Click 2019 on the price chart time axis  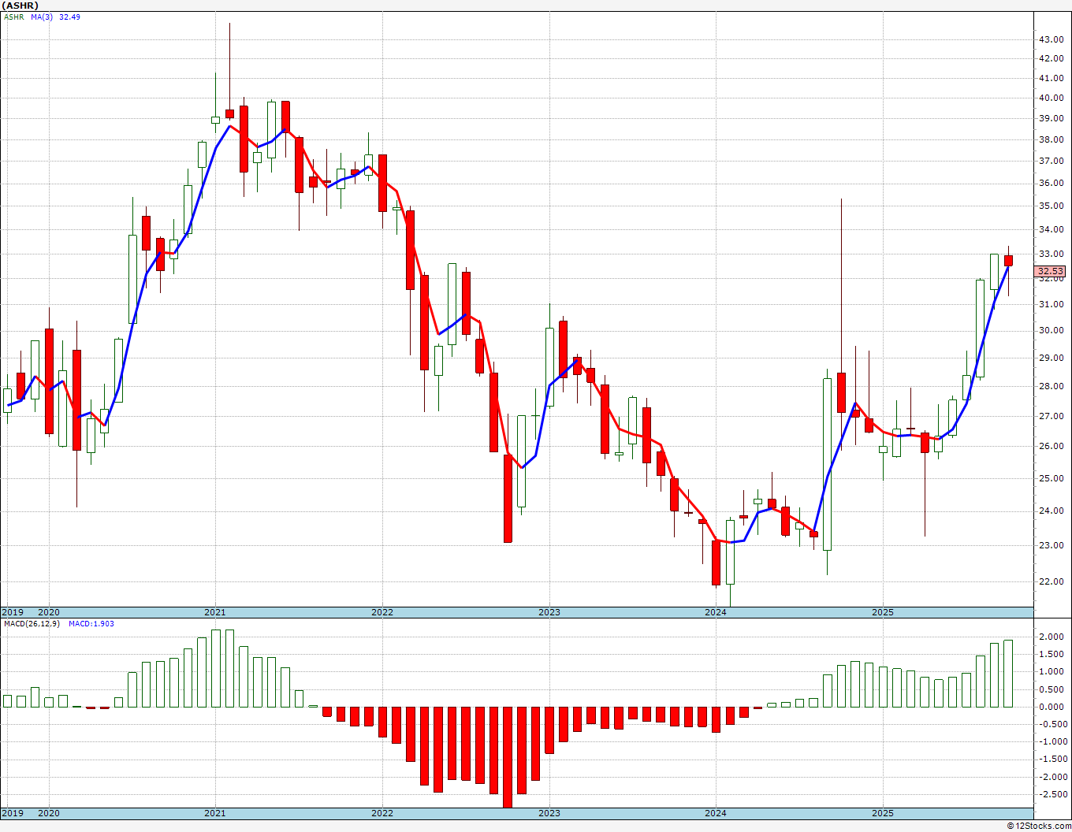click(x=12, y=612)
